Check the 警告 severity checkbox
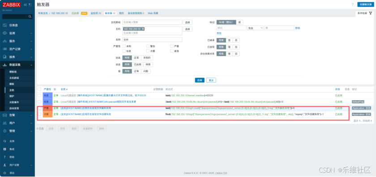Viewport: 376px width, 177px height. pos(148,46)
